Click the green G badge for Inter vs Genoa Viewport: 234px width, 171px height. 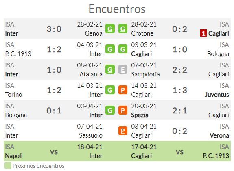click(x=110, y=29)
